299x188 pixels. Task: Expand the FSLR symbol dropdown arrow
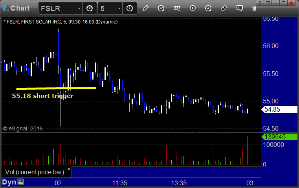(79, 8)
